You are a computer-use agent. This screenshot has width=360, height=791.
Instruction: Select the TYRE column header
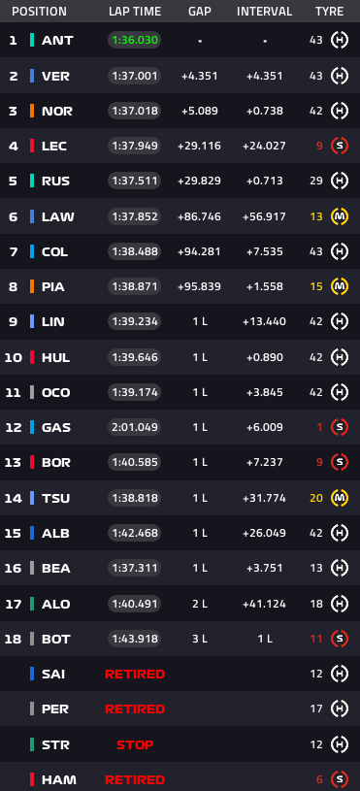pos(329,11)
